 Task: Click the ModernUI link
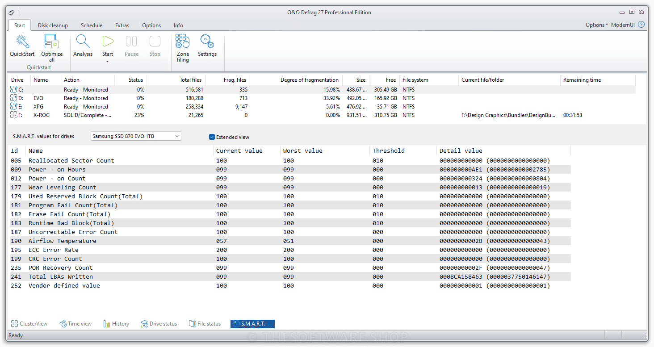623,25
